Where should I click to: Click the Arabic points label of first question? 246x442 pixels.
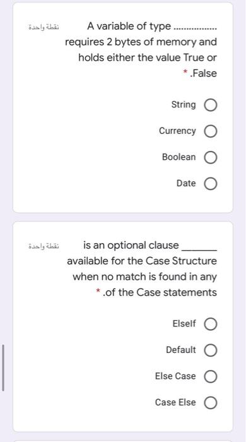pyautogui.click(x=44, y=27)
